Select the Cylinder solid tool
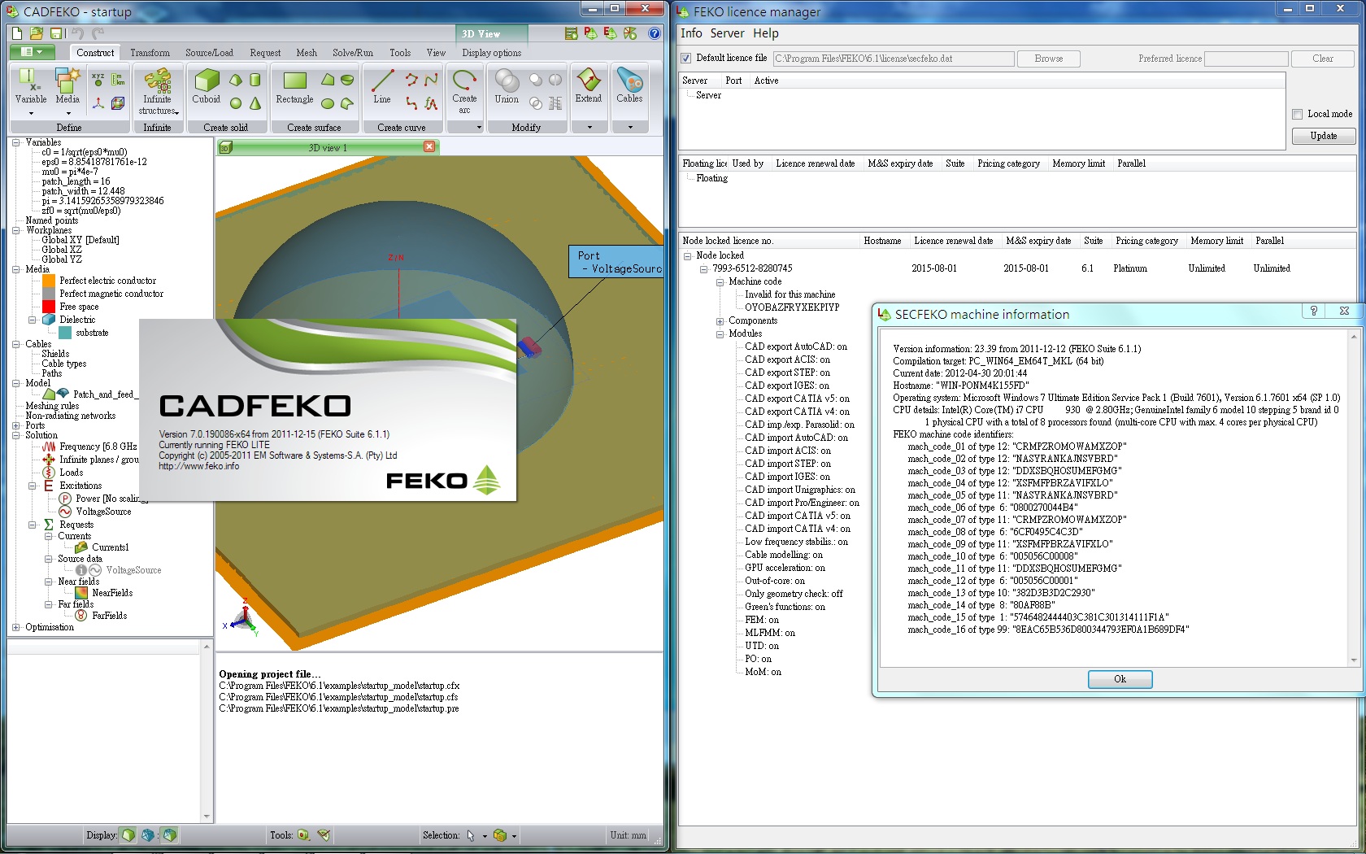 (255, 80)
